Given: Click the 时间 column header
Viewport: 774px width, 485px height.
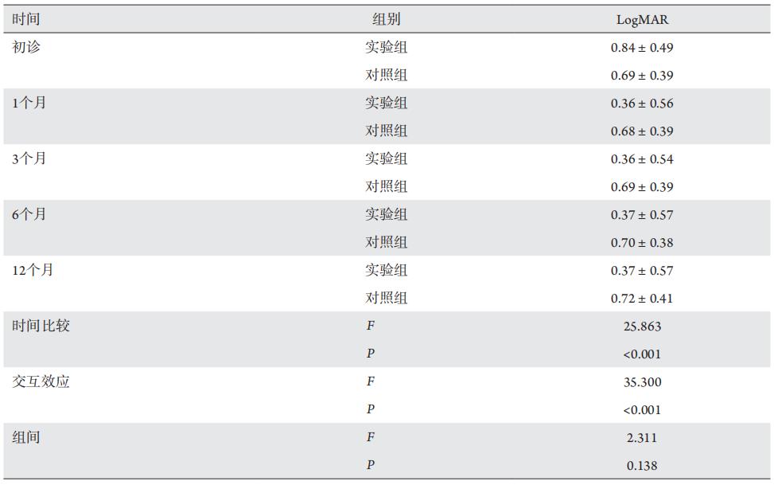Looking at the screenshot, I should (25, 20).
